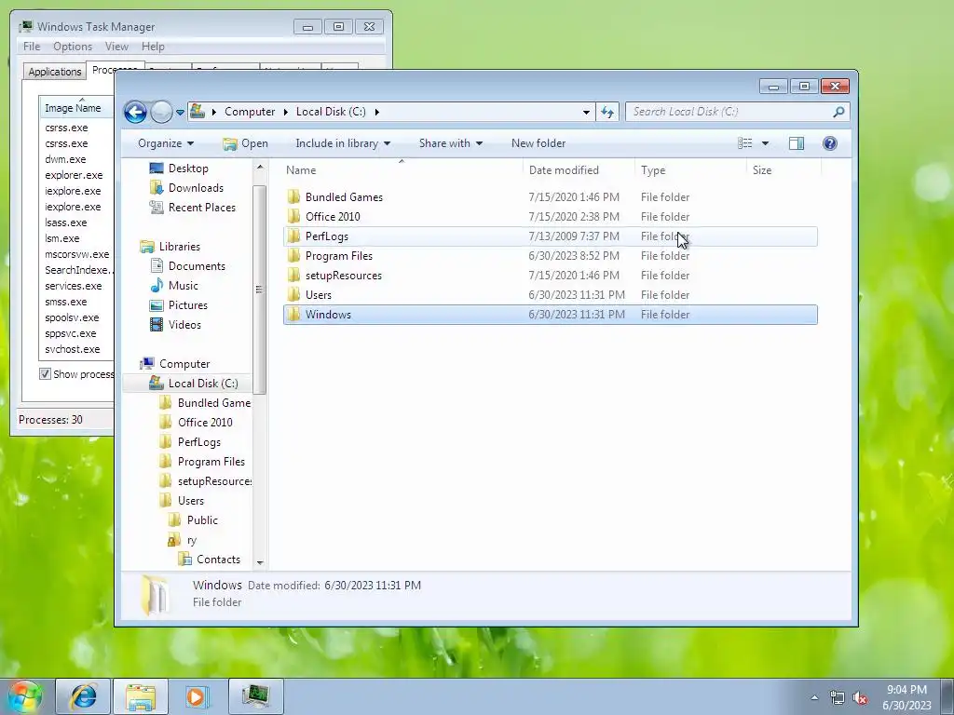
Task: Select Computer in the navigation pane
Action: point(184,364)
